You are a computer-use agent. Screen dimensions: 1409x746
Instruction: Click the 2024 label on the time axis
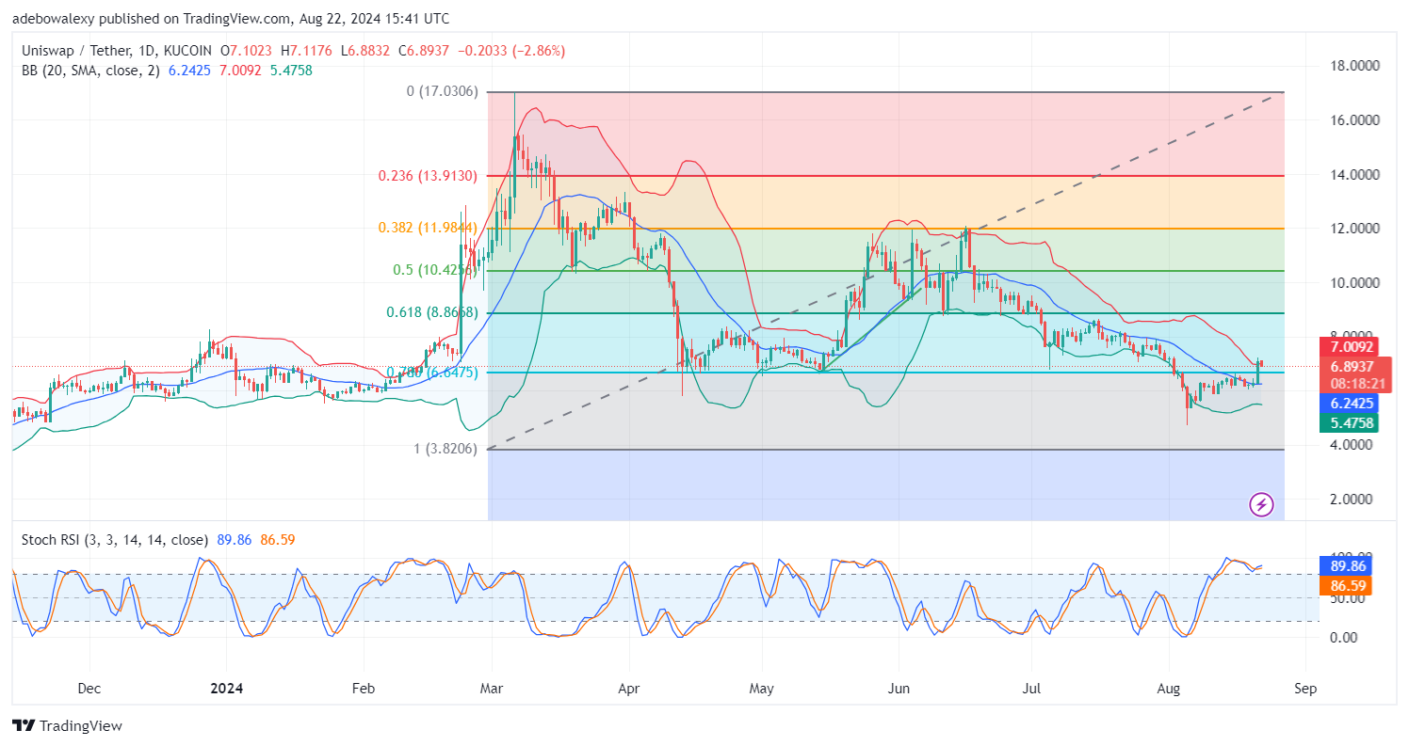coord(225,688)
